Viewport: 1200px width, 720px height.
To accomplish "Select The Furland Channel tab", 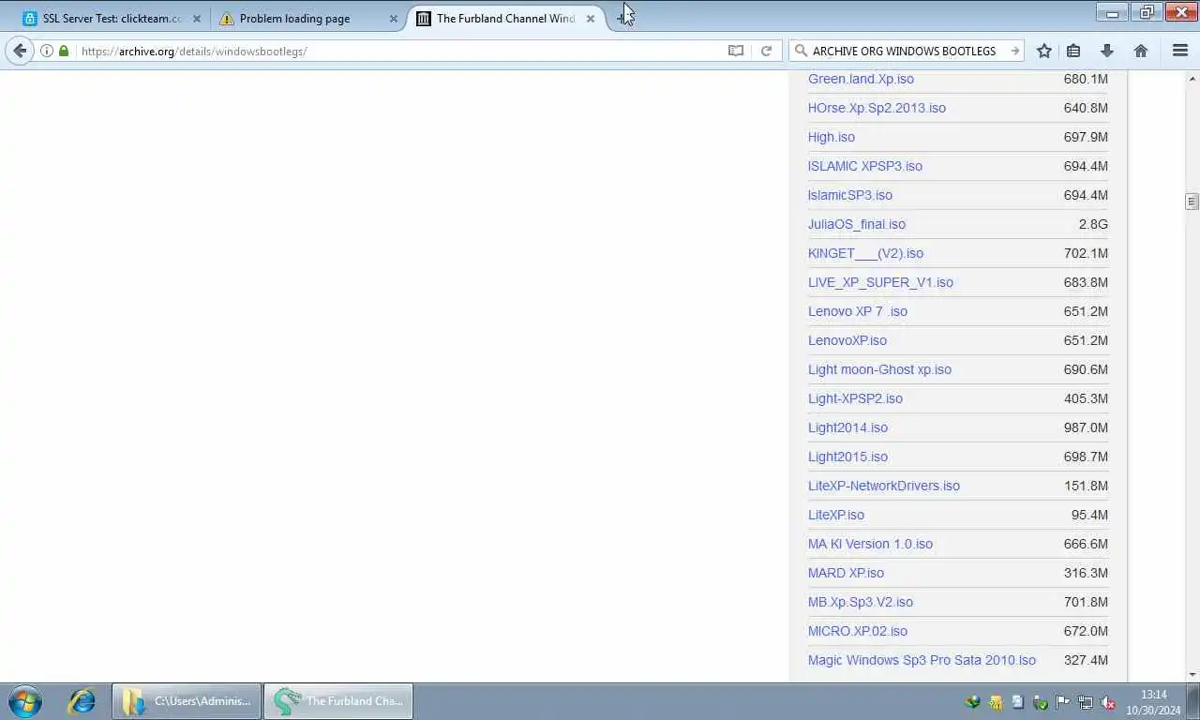I will point(504,18).
